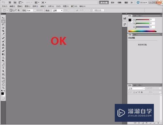This screenshot has height=125, width=163.
Task: Choose New Selection mode in options bar
Action: (x=11, y=10)
